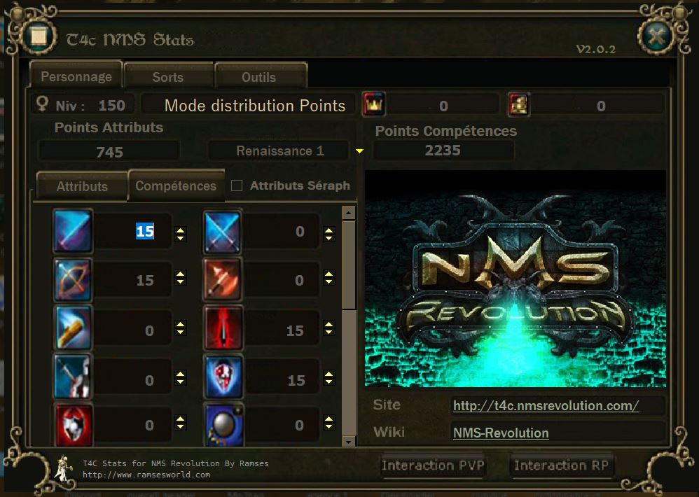Open the Renaissance 1 dropdown arrow
This screenshot has height=497, width=699.
click(359, 151)
